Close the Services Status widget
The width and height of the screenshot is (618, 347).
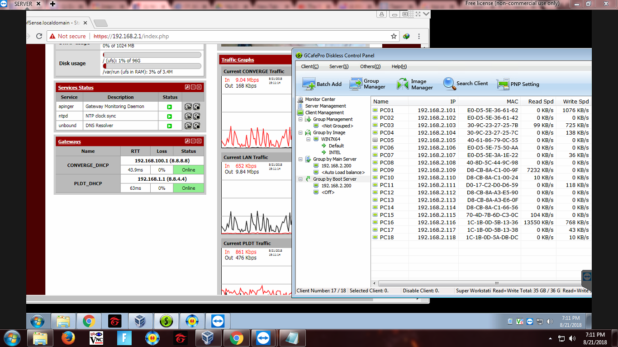(x=199, y=87)
